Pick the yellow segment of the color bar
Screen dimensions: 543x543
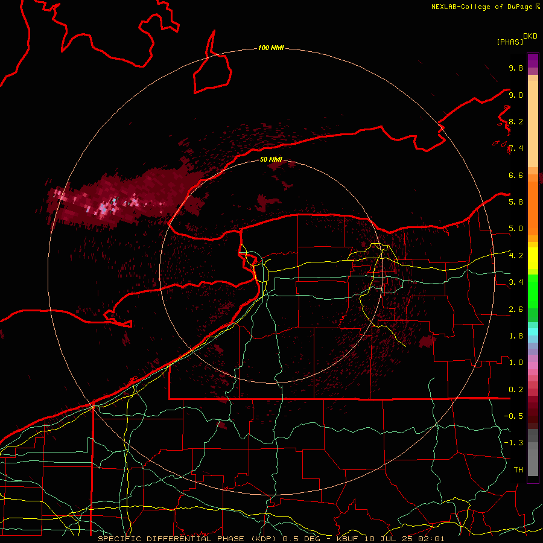click(x=533, y=258)
